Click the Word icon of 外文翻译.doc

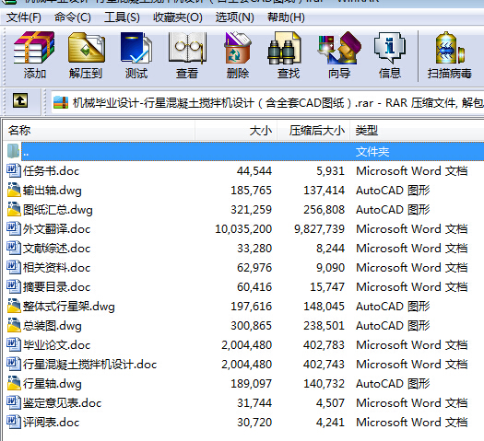coord(14,228)
